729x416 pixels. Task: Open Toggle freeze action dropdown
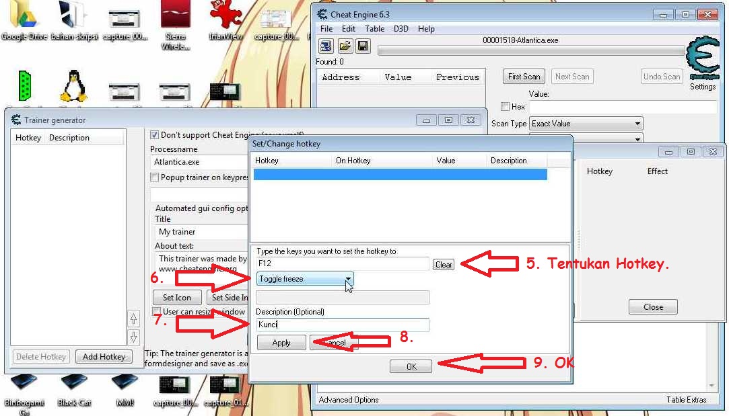coord(304,279)
